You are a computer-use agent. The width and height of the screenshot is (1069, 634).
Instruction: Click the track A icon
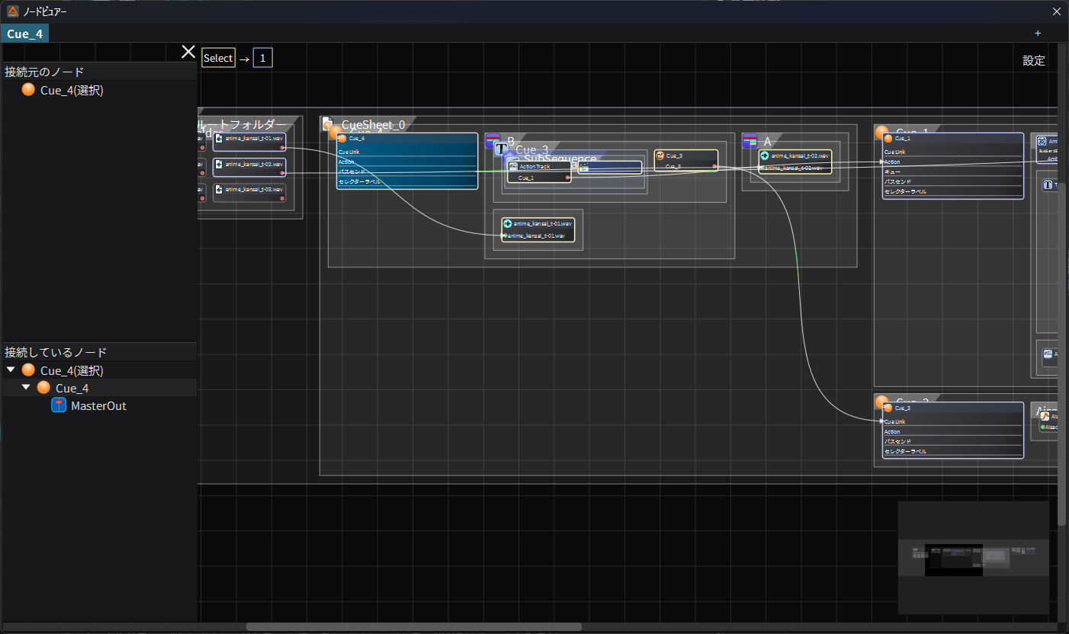click(x=750, y=141)
